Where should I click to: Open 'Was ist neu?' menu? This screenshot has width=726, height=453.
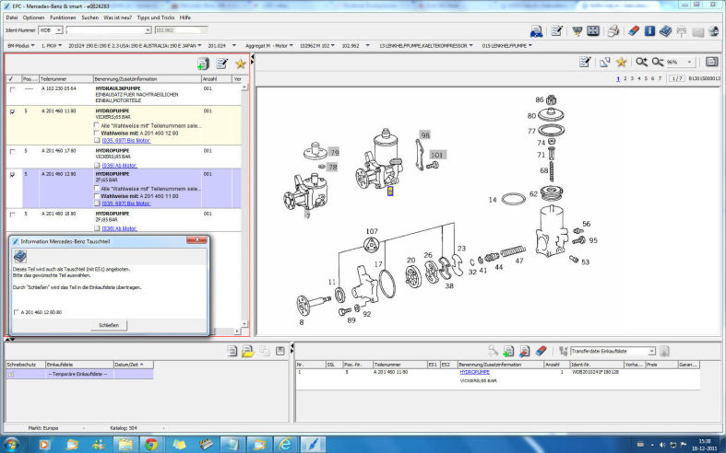click(117, 17)
